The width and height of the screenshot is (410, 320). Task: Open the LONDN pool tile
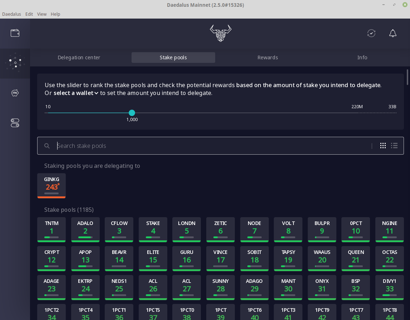(187, 230)
